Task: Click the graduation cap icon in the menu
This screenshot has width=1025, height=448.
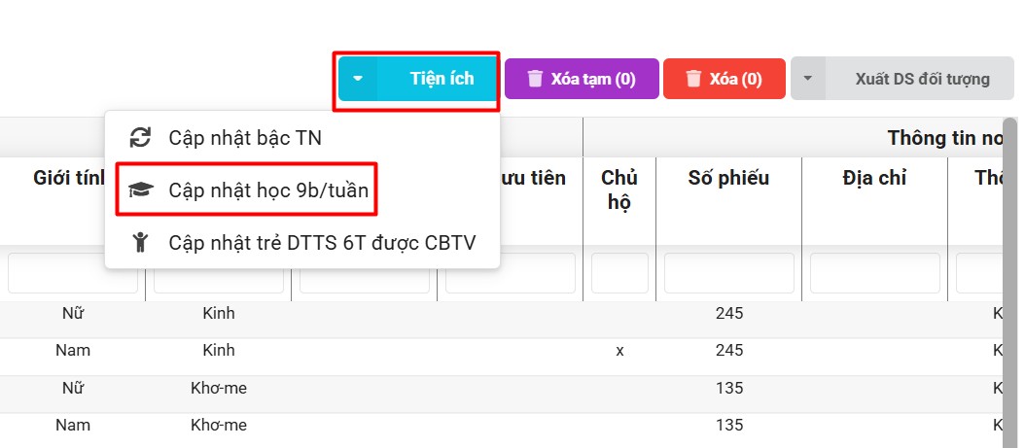Action: point(141,190)
